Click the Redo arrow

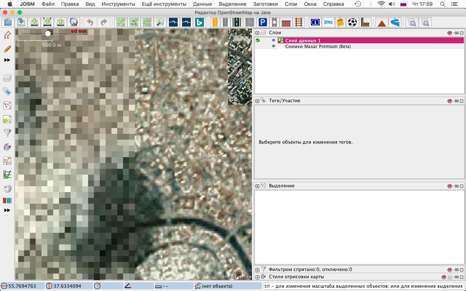(x=104, y=22)
